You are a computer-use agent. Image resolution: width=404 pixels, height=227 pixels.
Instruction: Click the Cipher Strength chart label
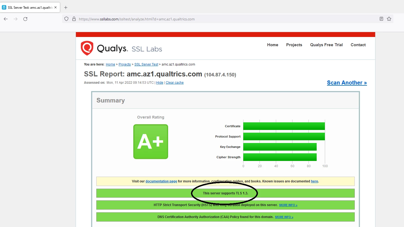tap(229, 157)
